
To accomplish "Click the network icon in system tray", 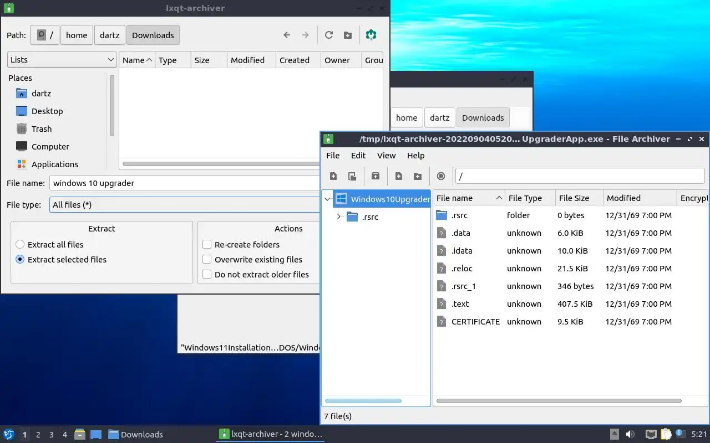I will point(651,434).
